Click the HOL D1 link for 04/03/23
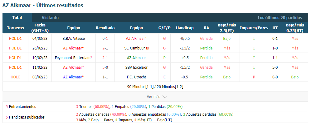Image resolution: width=311 pixels, height=126 pixels. (16, 39)
